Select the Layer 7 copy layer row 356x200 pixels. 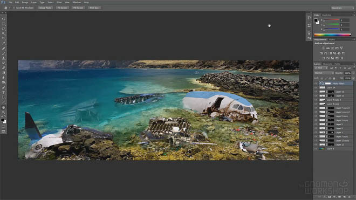(x=333, y=136)
